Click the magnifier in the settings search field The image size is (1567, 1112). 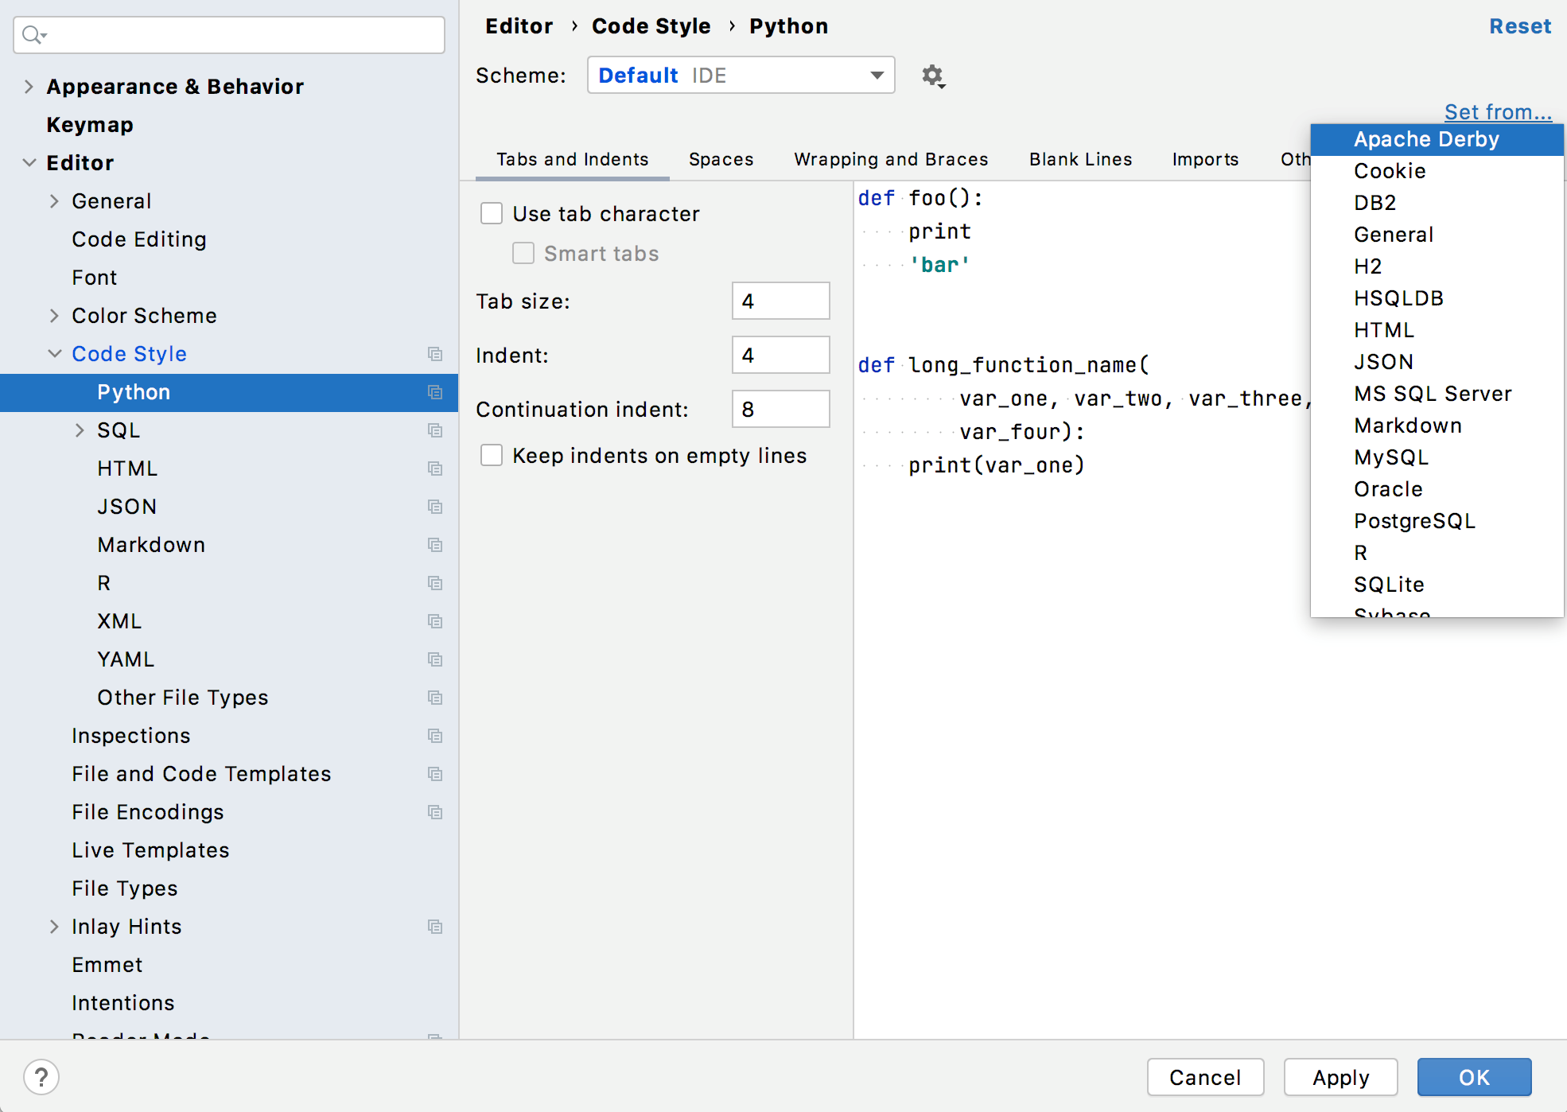click(x=33, y=35)
